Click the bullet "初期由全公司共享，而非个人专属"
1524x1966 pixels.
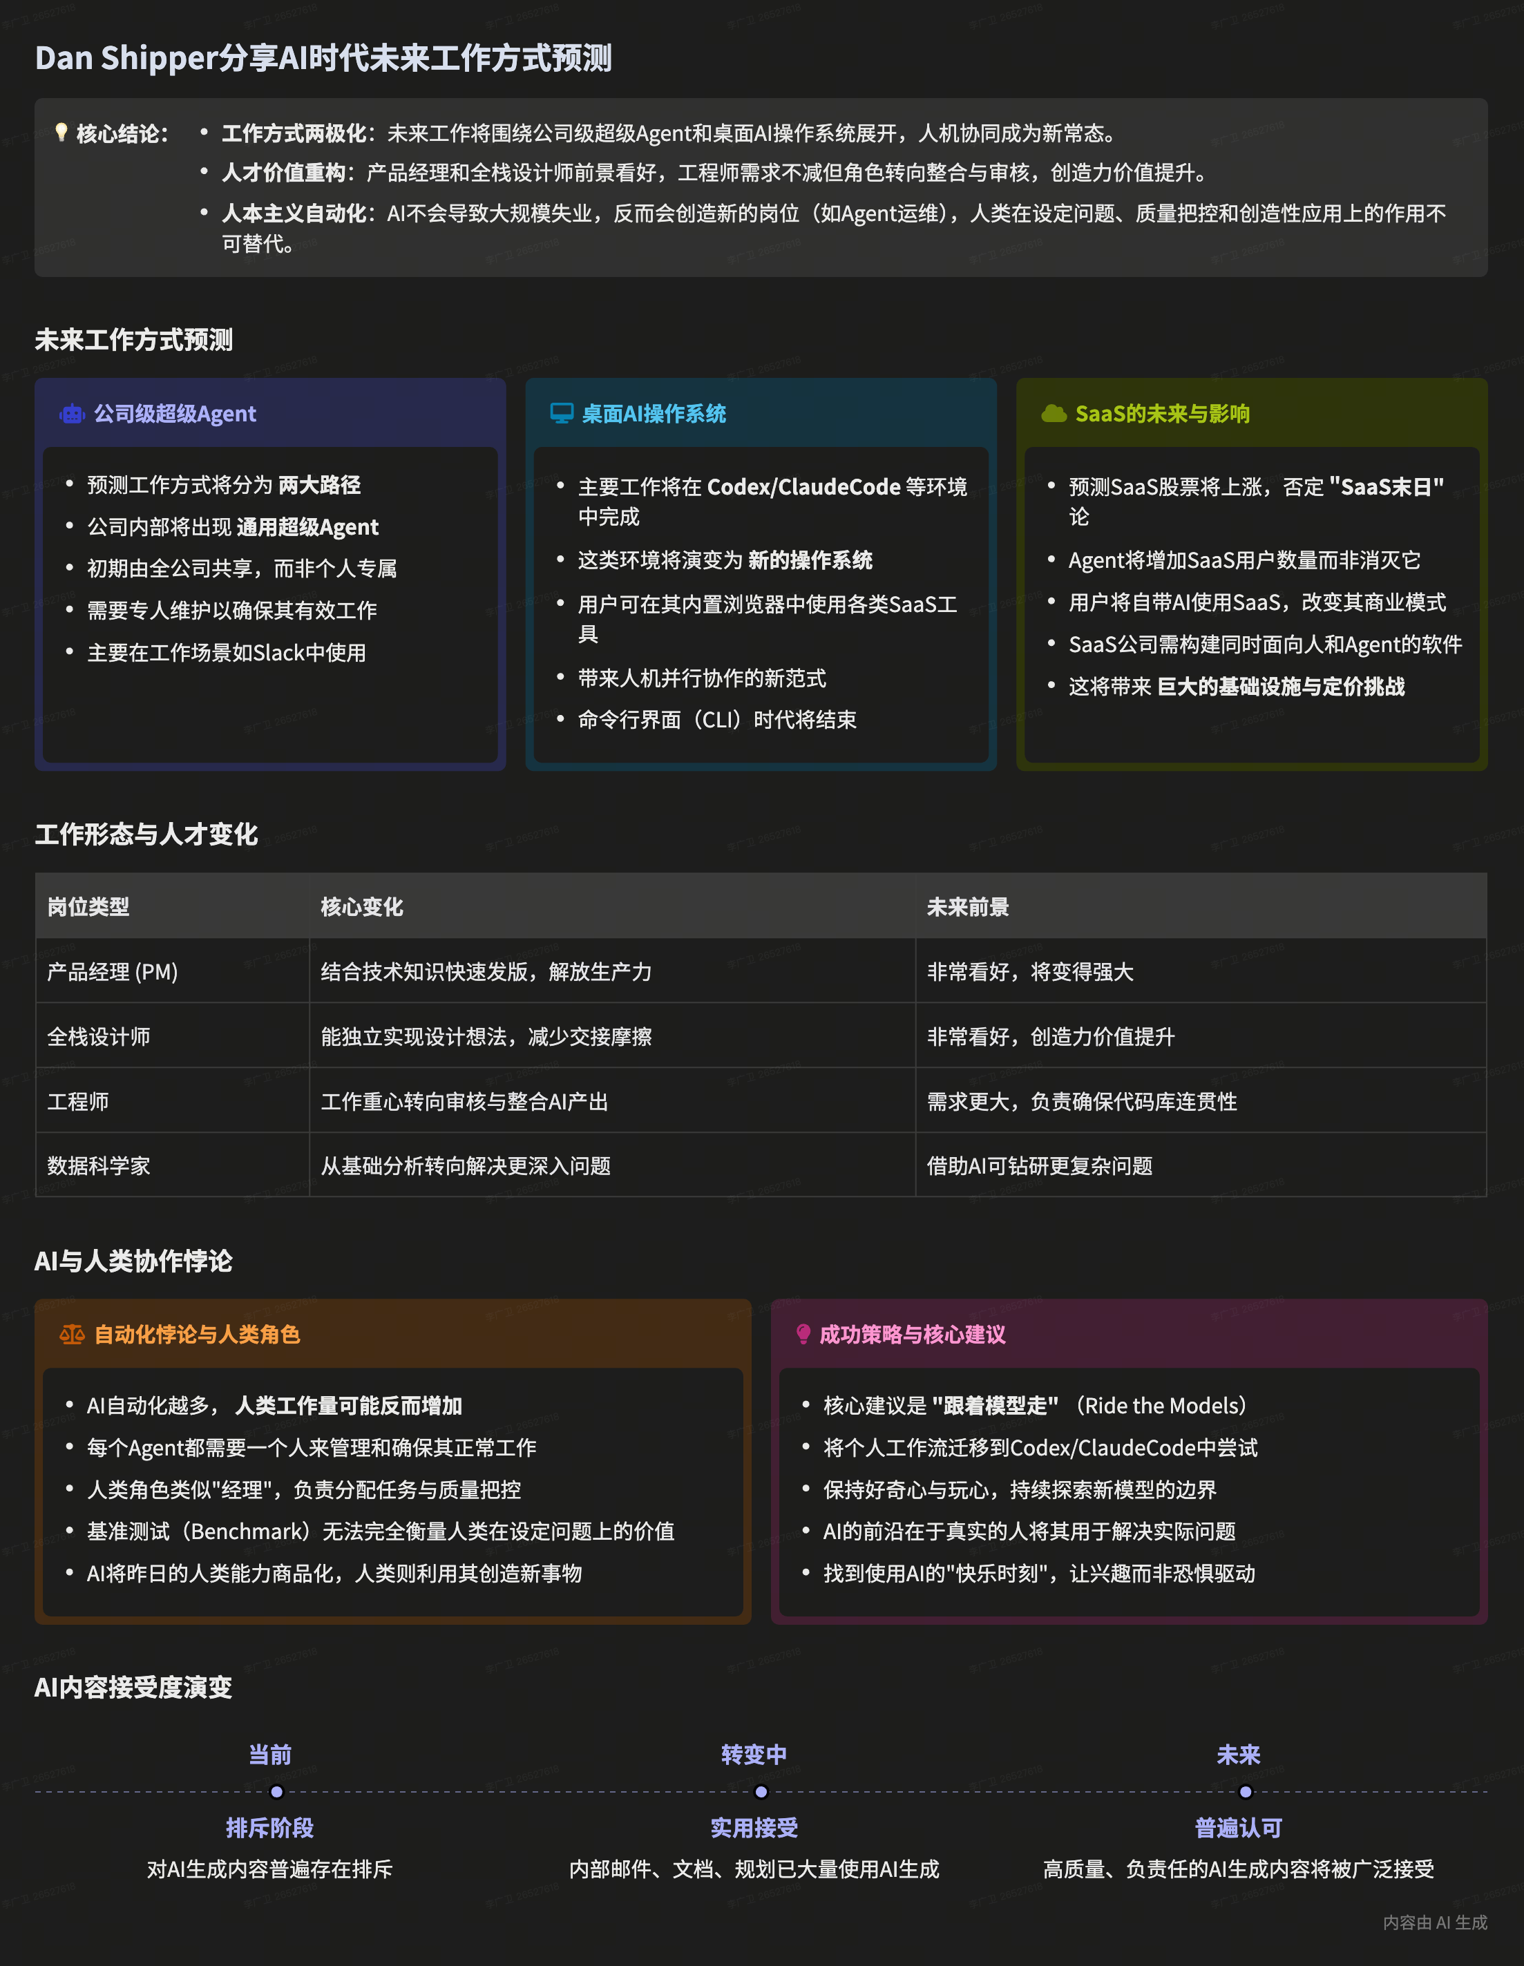pos(242,569)
